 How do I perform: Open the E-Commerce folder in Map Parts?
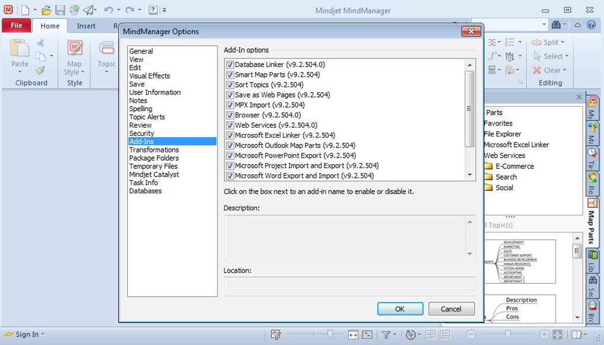pyautogui.click(x=509, y=167)
